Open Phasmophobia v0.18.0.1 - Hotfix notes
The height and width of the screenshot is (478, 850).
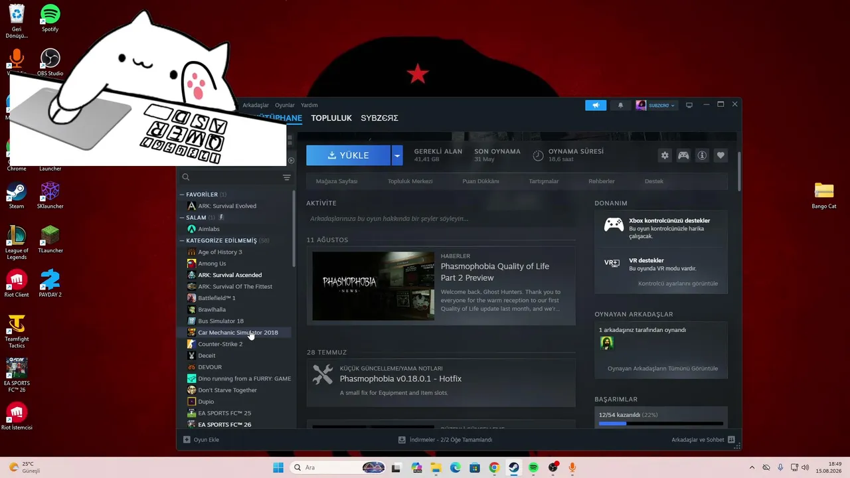pyautogui.click(x=400, y=379)
